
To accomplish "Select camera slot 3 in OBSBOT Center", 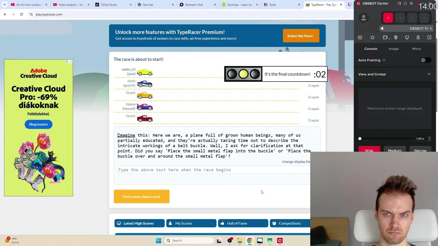I will coord(412,18).
